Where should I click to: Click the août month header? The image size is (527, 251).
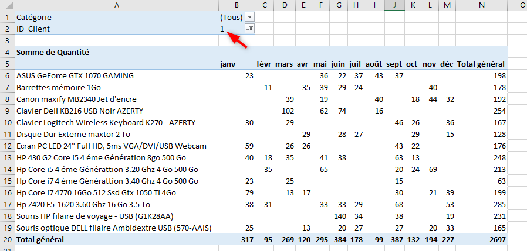click(374, 64)
